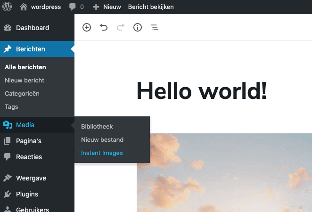Open Alle berichten submenu

coord(25,67)
